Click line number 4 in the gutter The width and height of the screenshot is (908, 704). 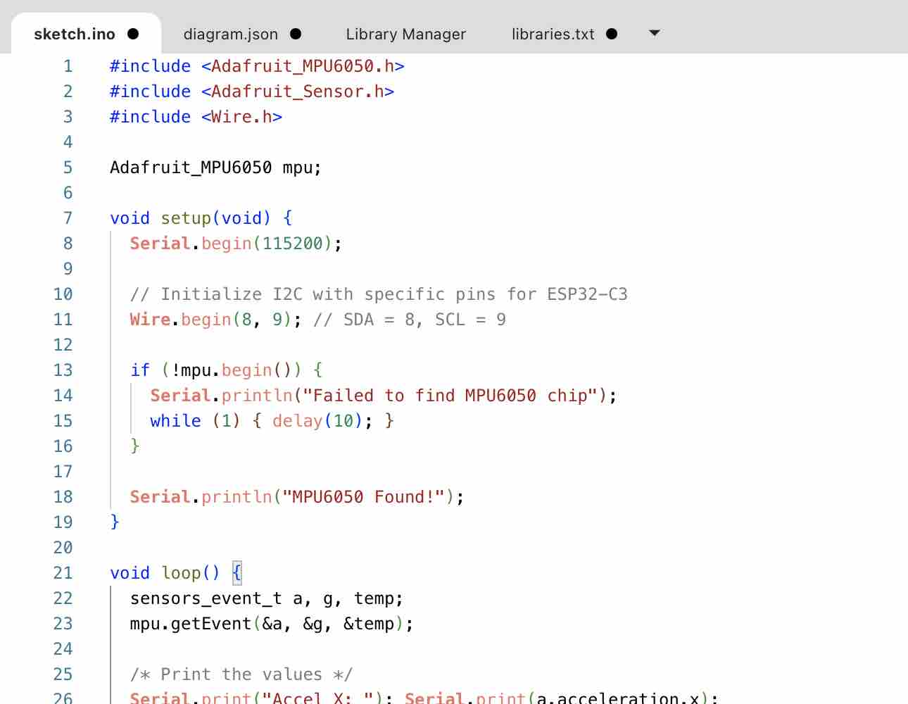point(68,142)
